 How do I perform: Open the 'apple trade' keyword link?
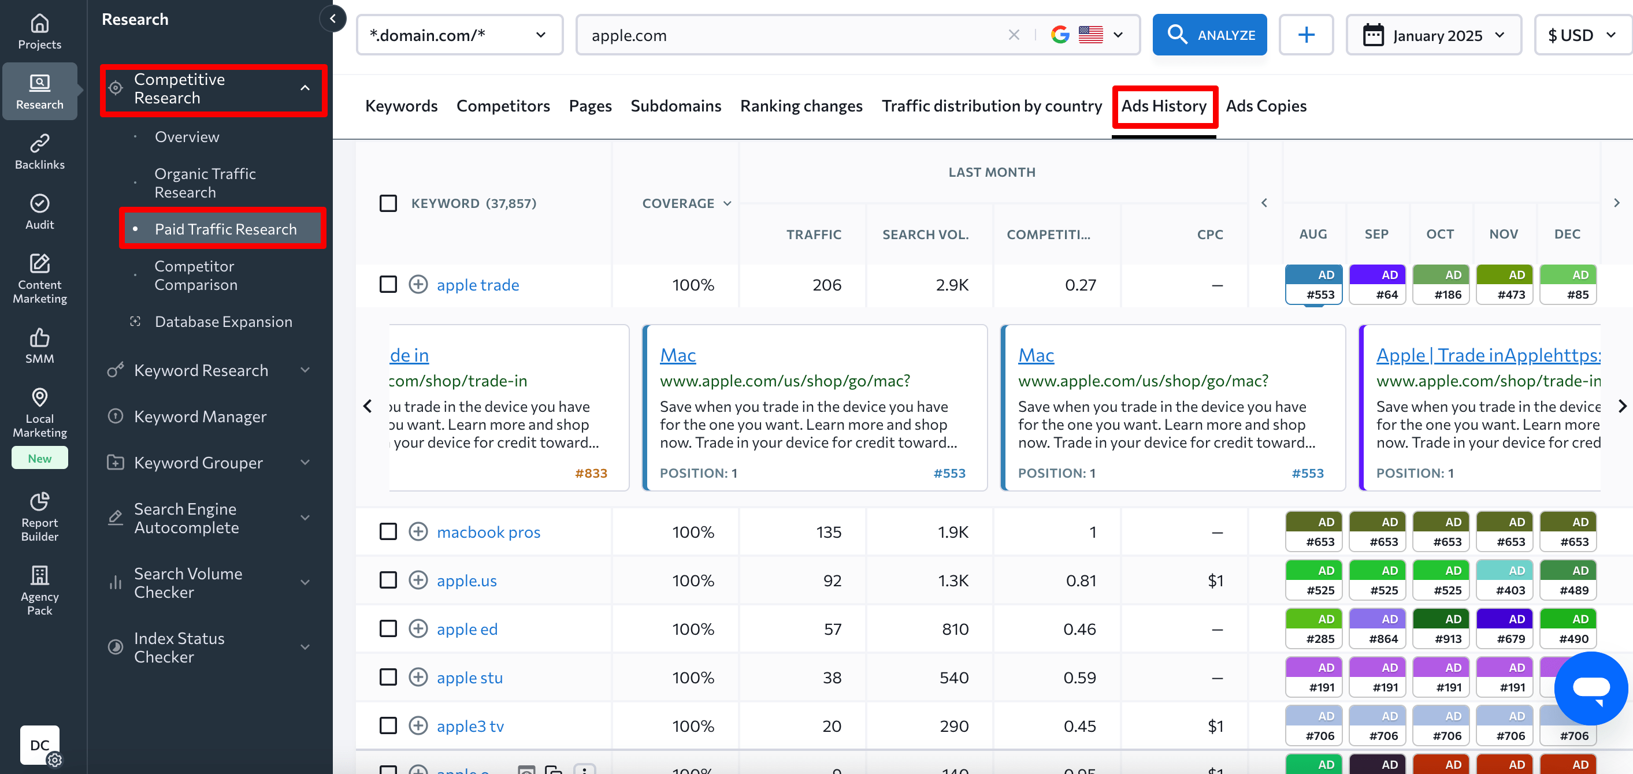(477, 285)
